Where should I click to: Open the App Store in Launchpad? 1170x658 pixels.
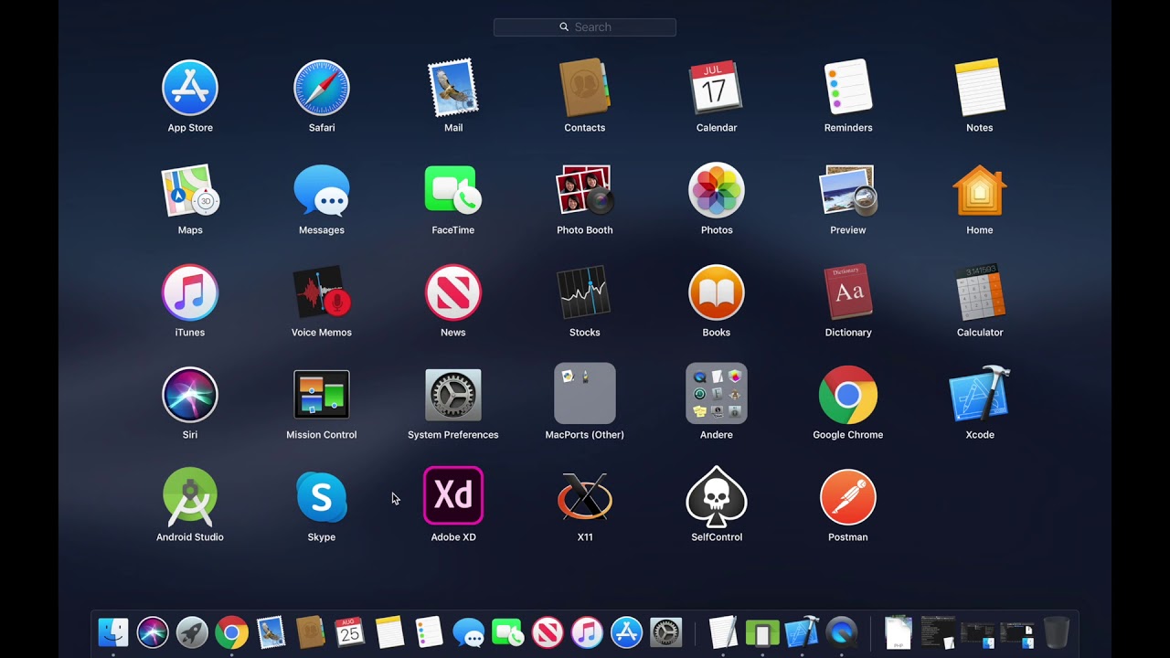pos(190,88)
